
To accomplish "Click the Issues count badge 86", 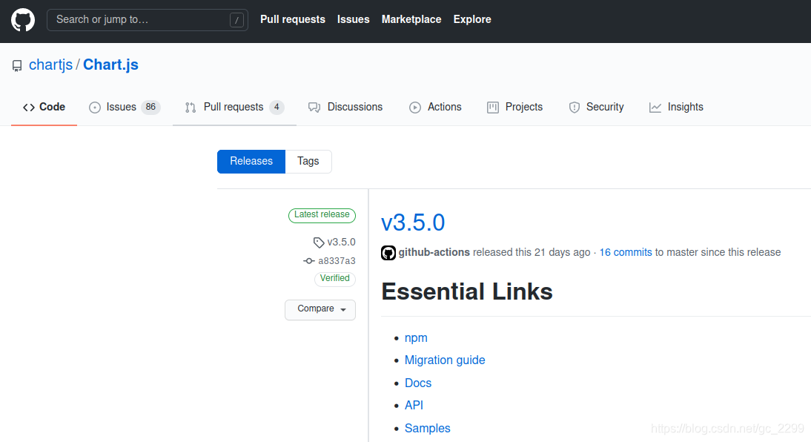I will [150, 107].
